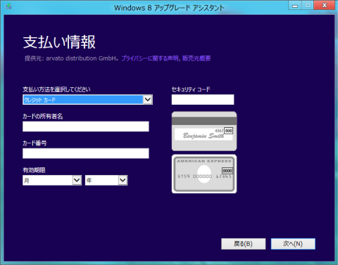The height and width of the screenshot is (265, 338).
Task: Click the Windows 8 アップグレード アシスタント title bar
Action: 169,8
